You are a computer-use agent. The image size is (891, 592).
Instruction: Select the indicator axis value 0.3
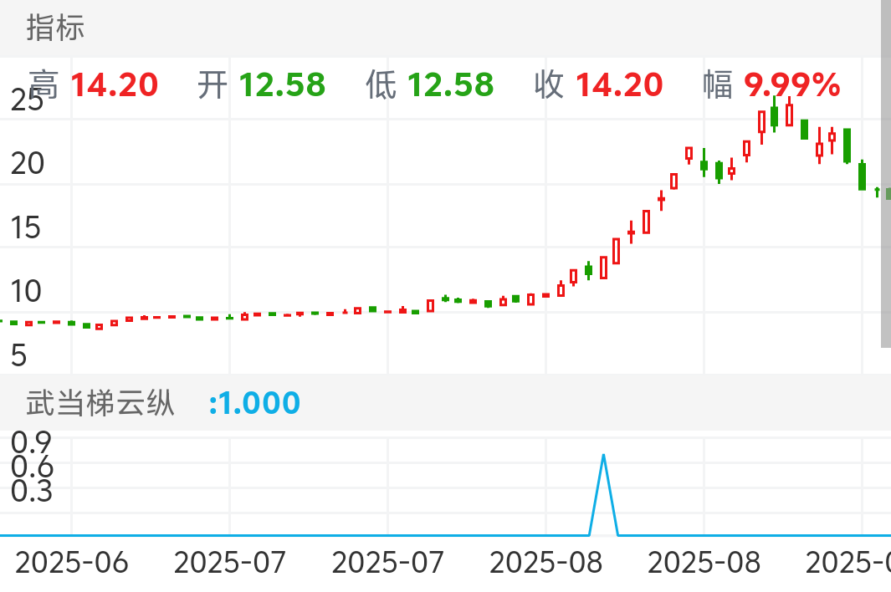click(x=31, y=492)
